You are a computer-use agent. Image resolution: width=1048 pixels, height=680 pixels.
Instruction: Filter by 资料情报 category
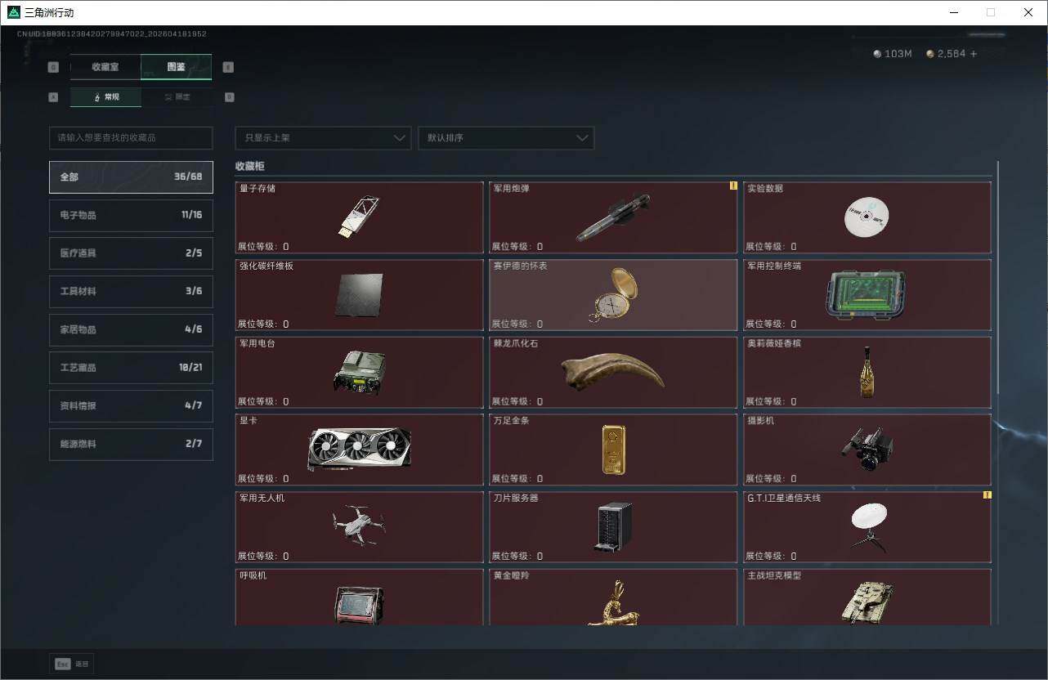click(131, 406)
